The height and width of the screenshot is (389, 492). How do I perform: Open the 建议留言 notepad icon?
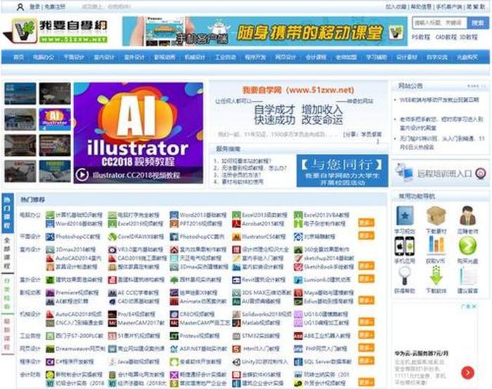point(467,276)
